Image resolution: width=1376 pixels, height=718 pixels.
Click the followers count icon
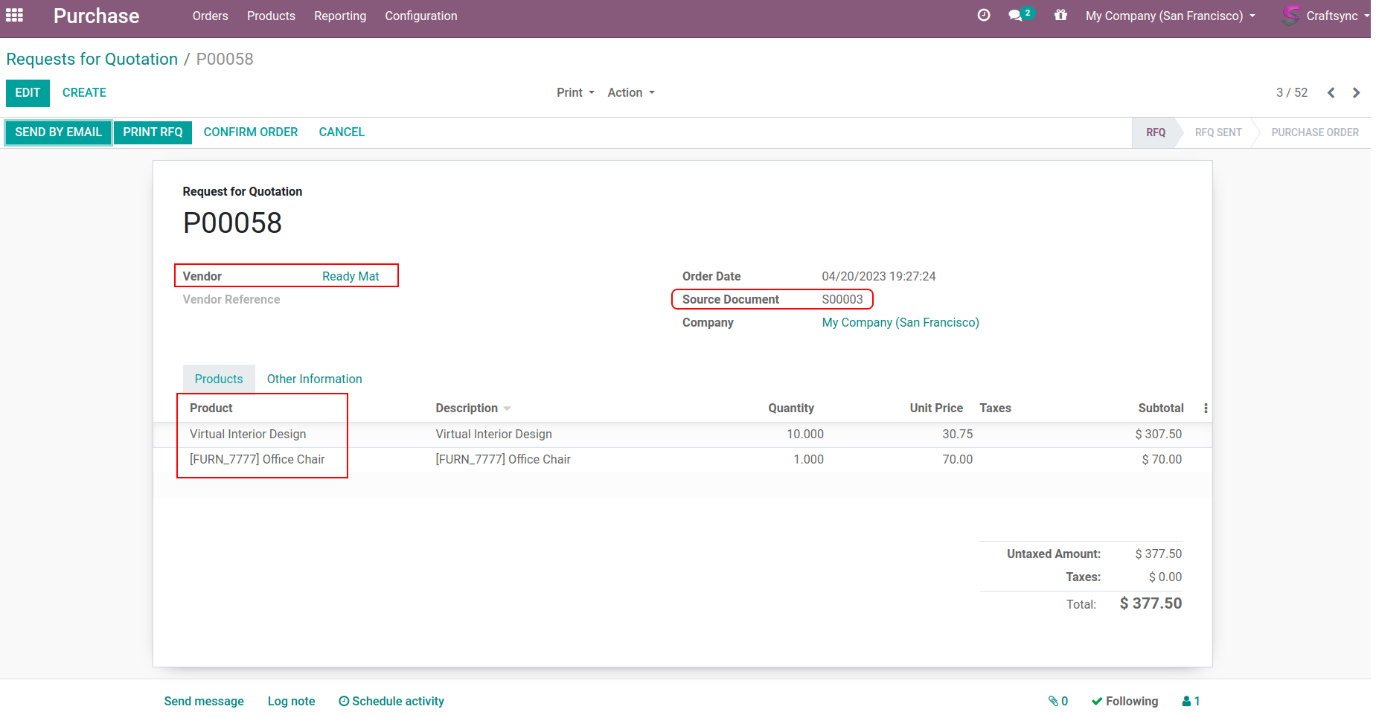coord(1191,701)
